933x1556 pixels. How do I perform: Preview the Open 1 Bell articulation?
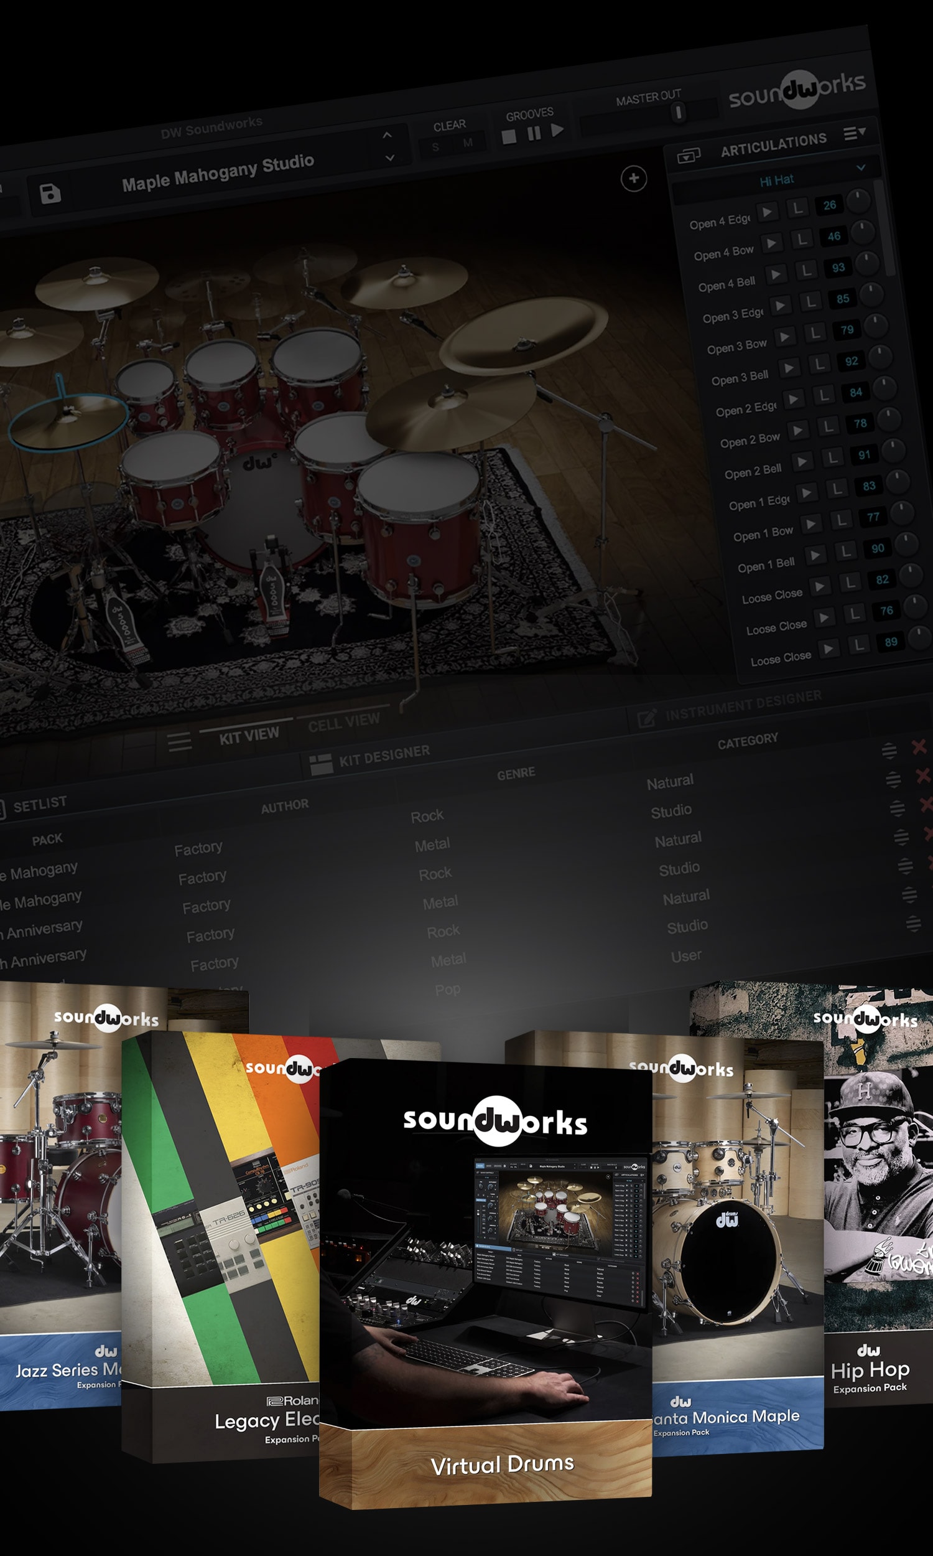(x=815, y=555)
